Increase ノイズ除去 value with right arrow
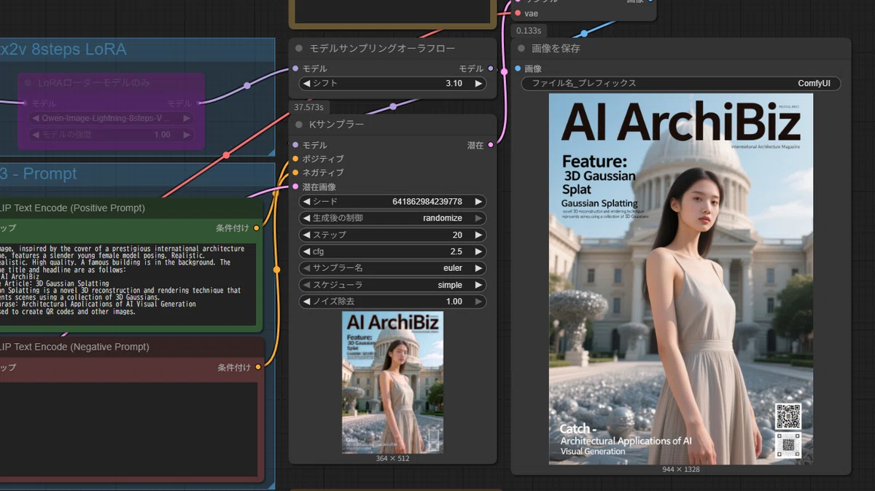Image resolution: width=875 pixels, height=491 pixels. 478,301
